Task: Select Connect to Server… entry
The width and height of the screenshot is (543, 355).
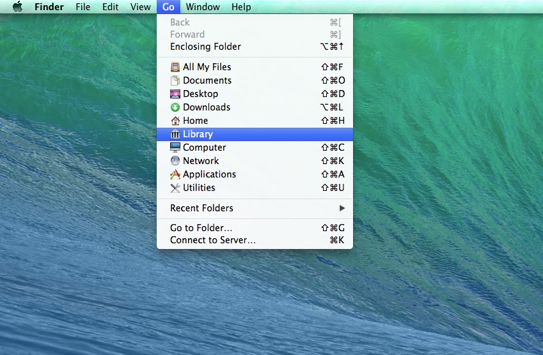Action: pyautogui.click(x=255, y=240)
